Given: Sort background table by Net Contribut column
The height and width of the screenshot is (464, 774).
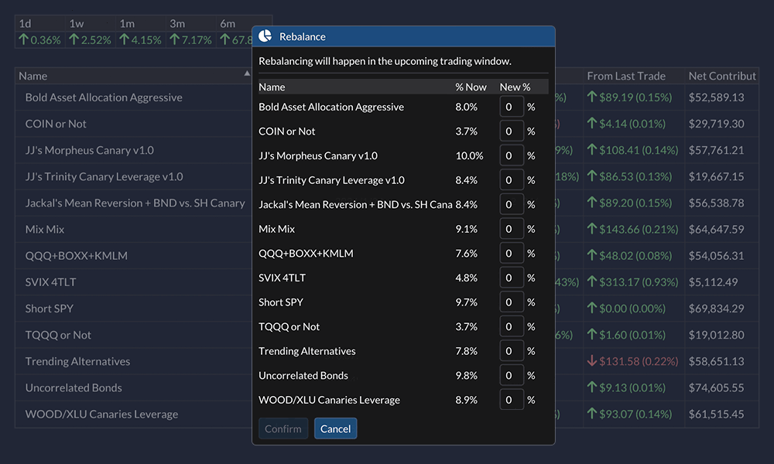Looking at the screenshot, I should (x=722, y=76).
